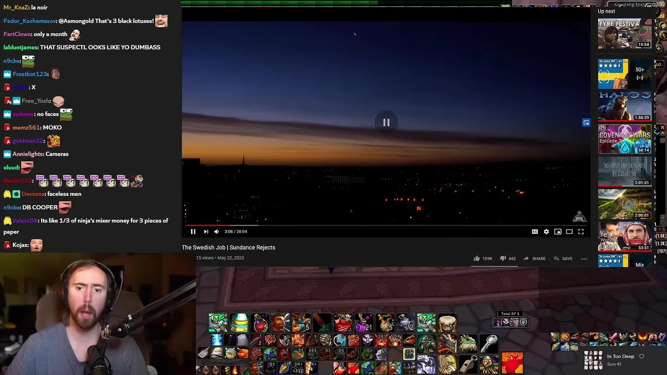The image size is (667, 375).
Task: Like the video with thumbs up 109K
Action: pos(483,258)
